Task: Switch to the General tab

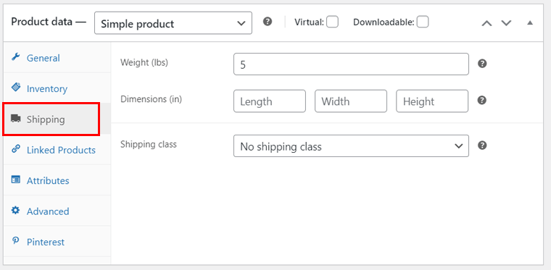Action: click(x=57, y=57)
